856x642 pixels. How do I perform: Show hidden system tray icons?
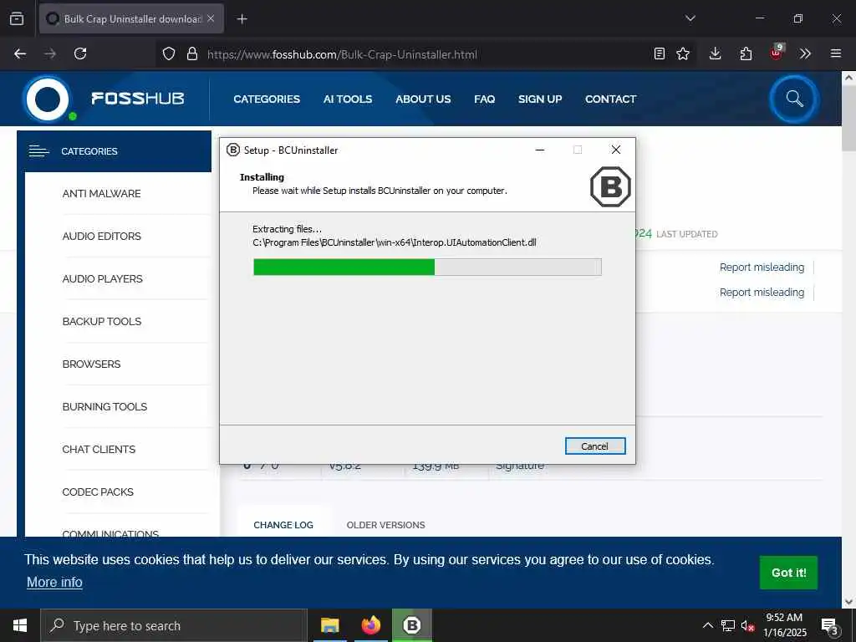click(x=707, y=625)
